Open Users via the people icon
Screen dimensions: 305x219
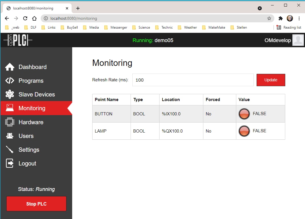click(10, 136)
